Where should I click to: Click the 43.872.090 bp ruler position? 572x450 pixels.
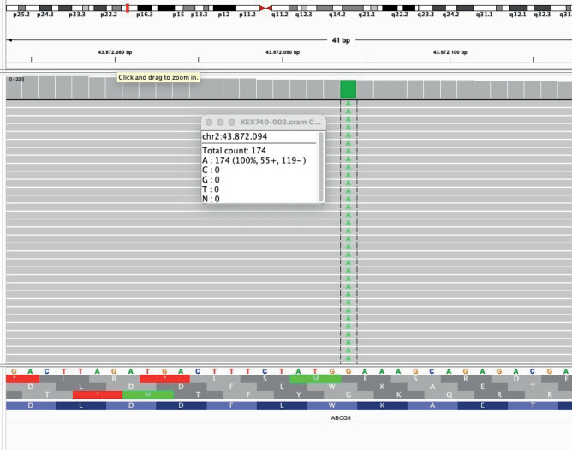(283, 52)
